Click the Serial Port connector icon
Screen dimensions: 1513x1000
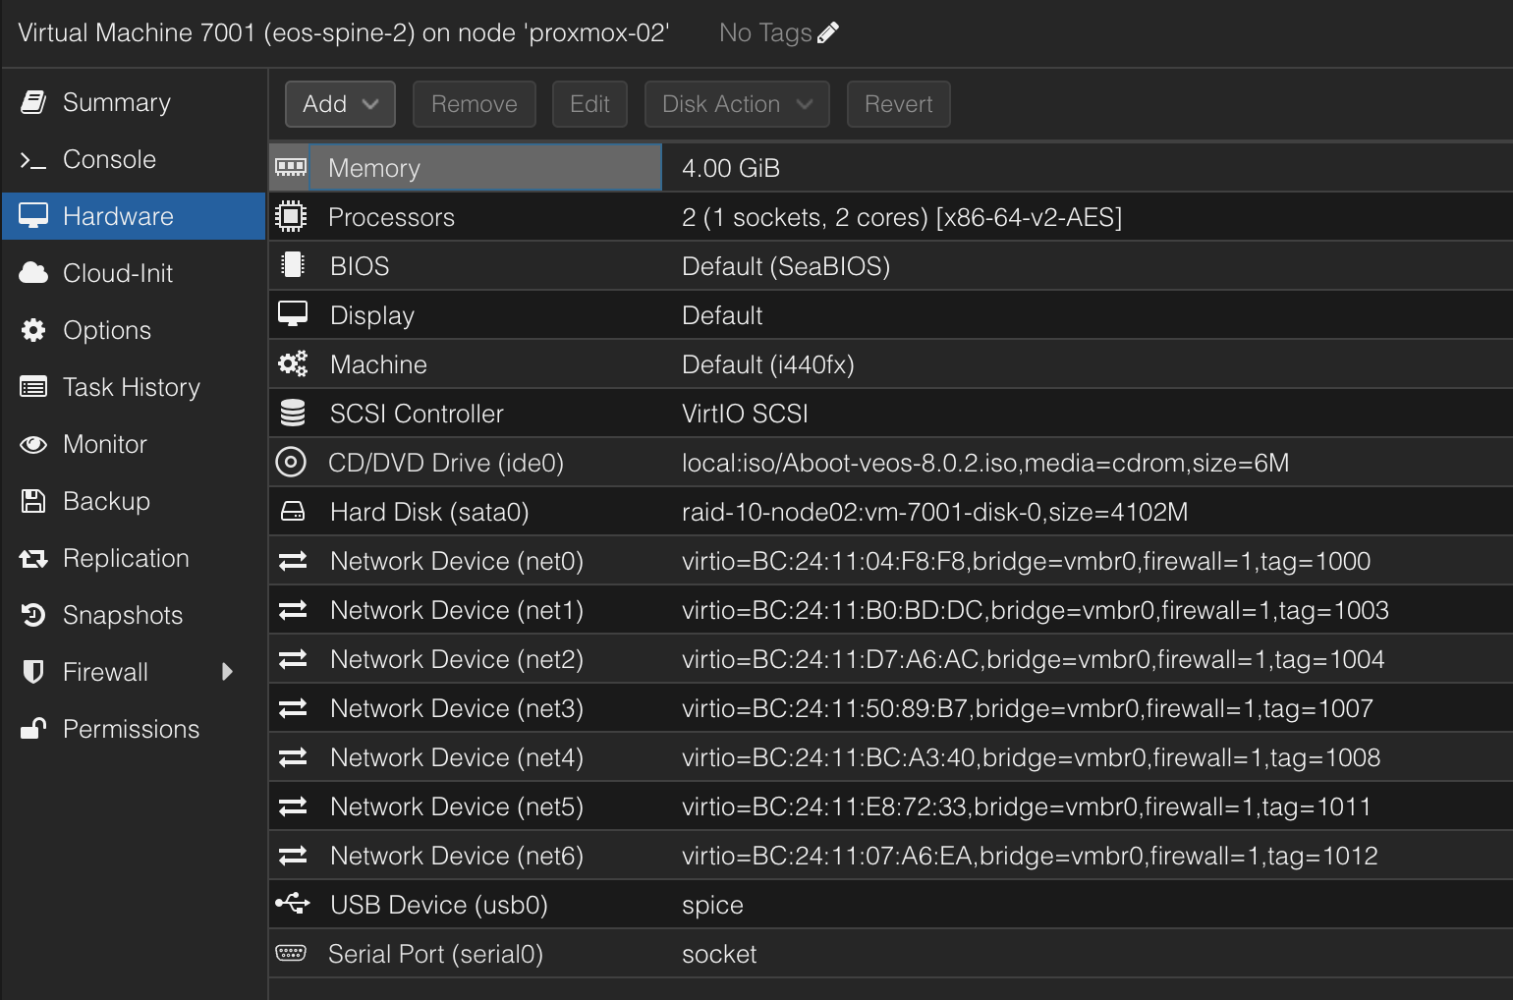click(291, 953)
